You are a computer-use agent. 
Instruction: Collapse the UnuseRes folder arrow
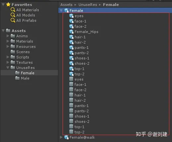[x=8, y=68]
